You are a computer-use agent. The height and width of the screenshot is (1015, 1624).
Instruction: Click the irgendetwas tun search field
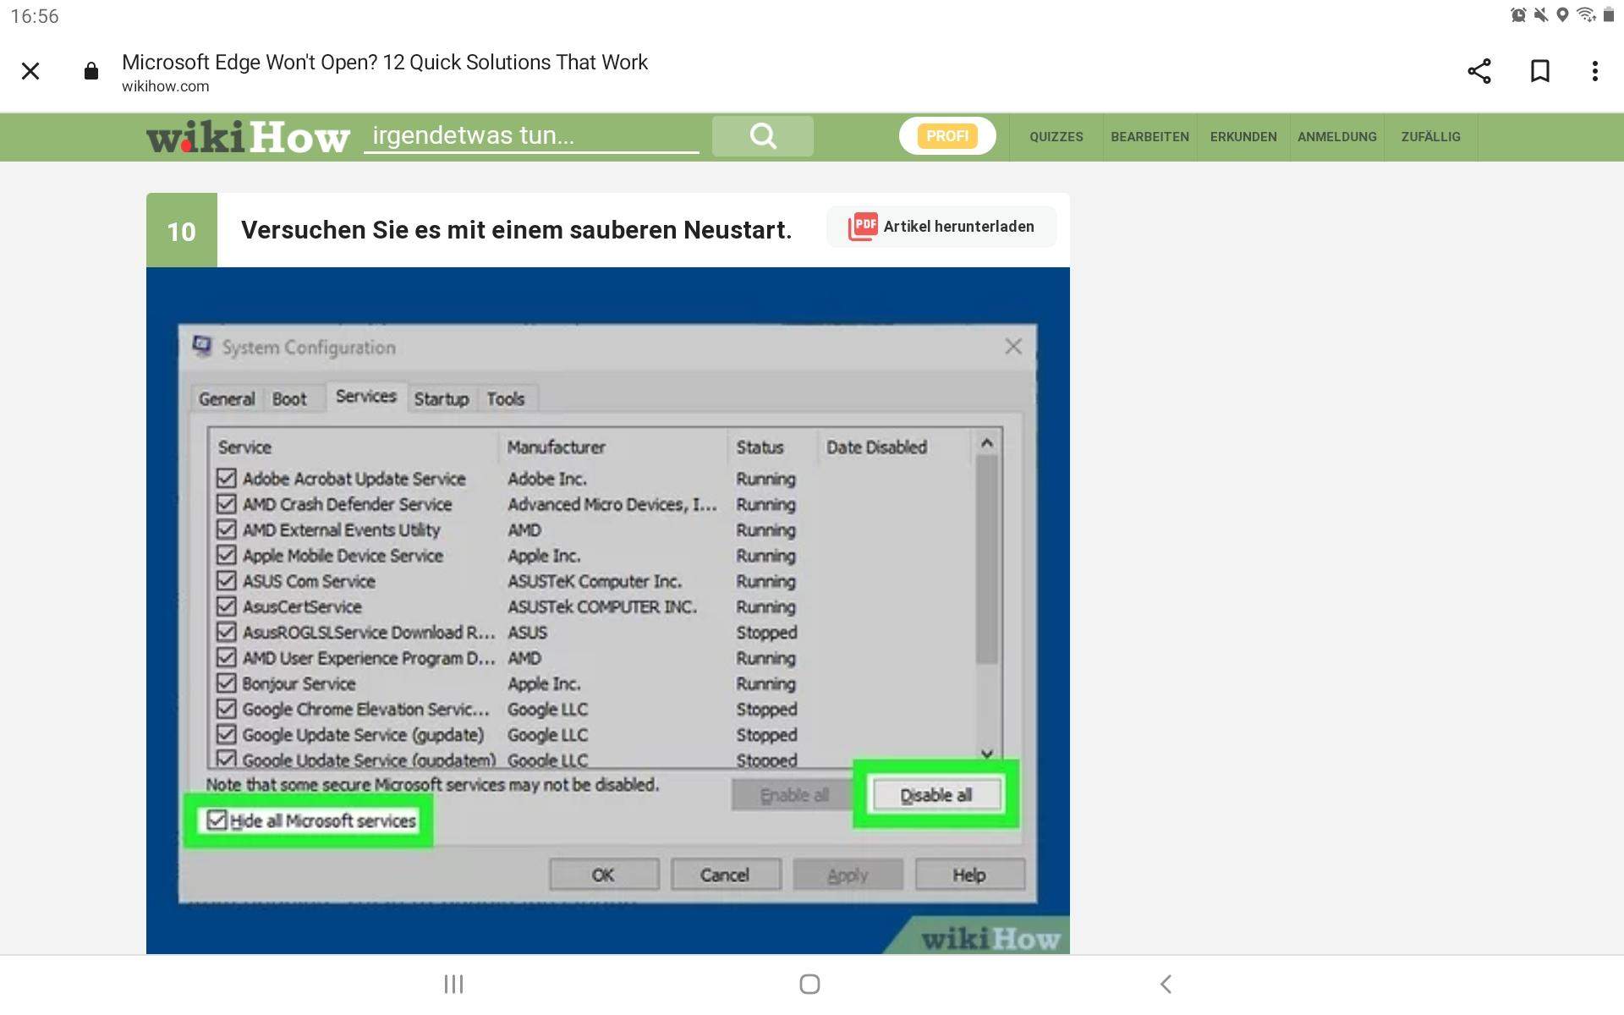click(x=533, y=135)
